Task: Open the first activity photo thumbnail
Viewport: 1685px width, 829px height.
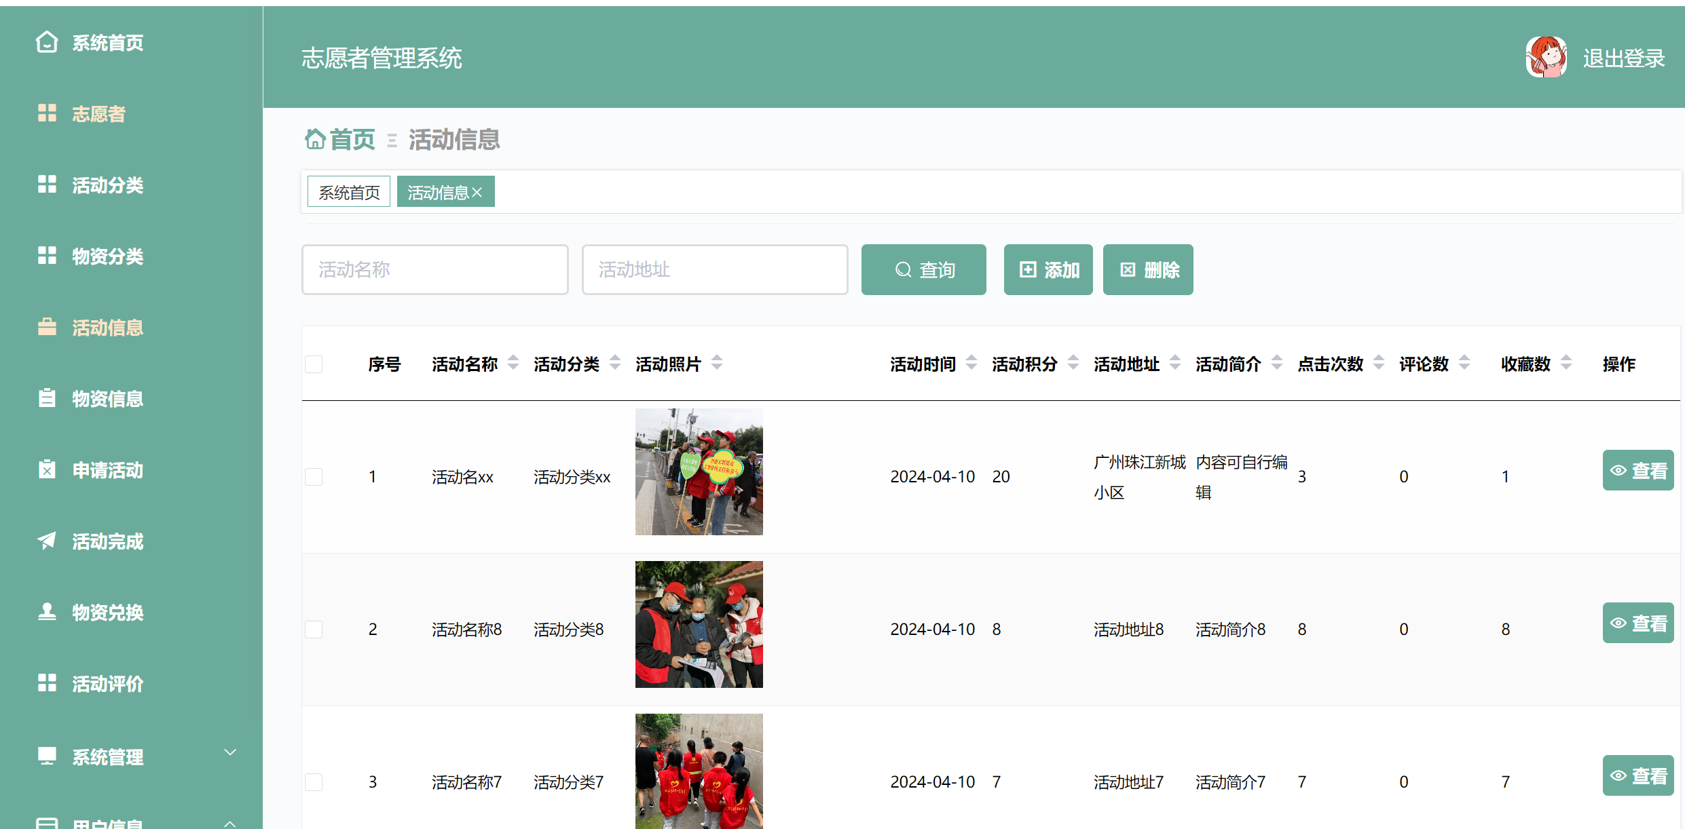Action: click(x=699, y=472)
